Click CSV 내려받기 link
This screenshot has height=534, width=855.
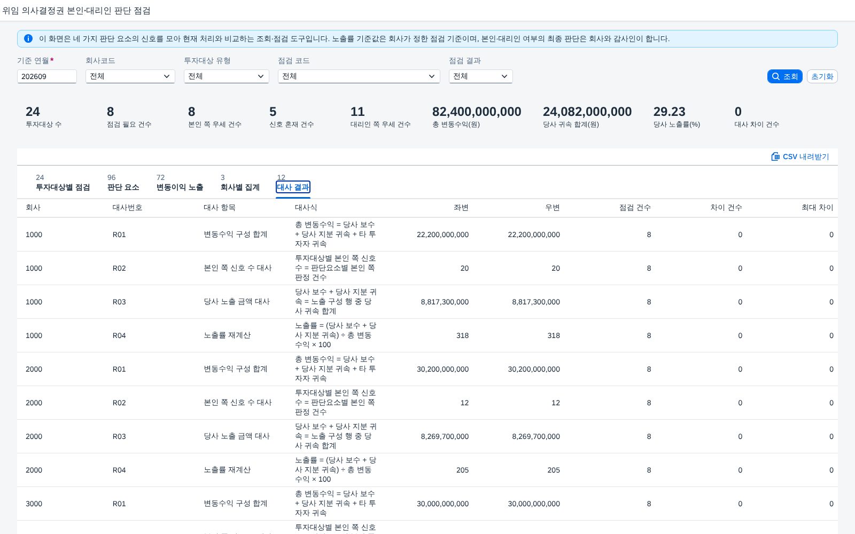click(800, 156)
